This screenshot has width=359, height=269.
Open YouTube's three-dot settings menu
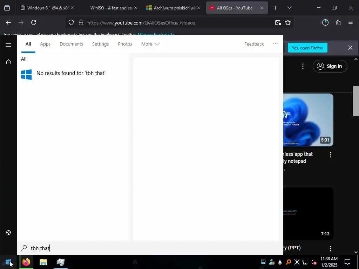coord(303,66)
